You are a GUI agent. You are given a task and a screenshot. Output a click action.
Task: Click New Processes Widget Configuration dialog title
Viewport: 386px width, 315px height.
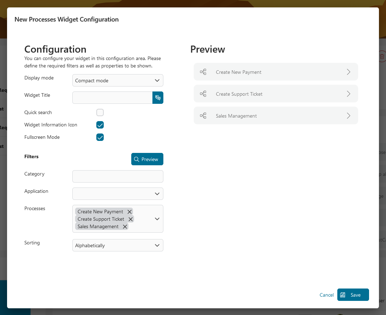66,19
